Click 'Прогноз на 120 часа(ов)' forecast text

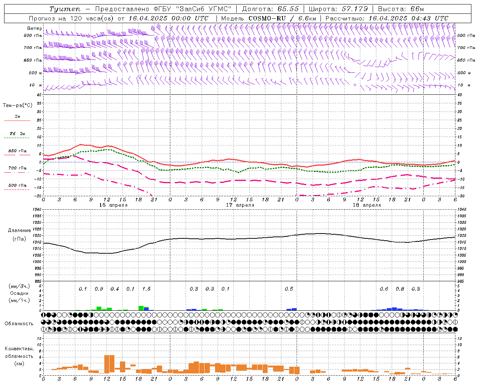(72, 18)
